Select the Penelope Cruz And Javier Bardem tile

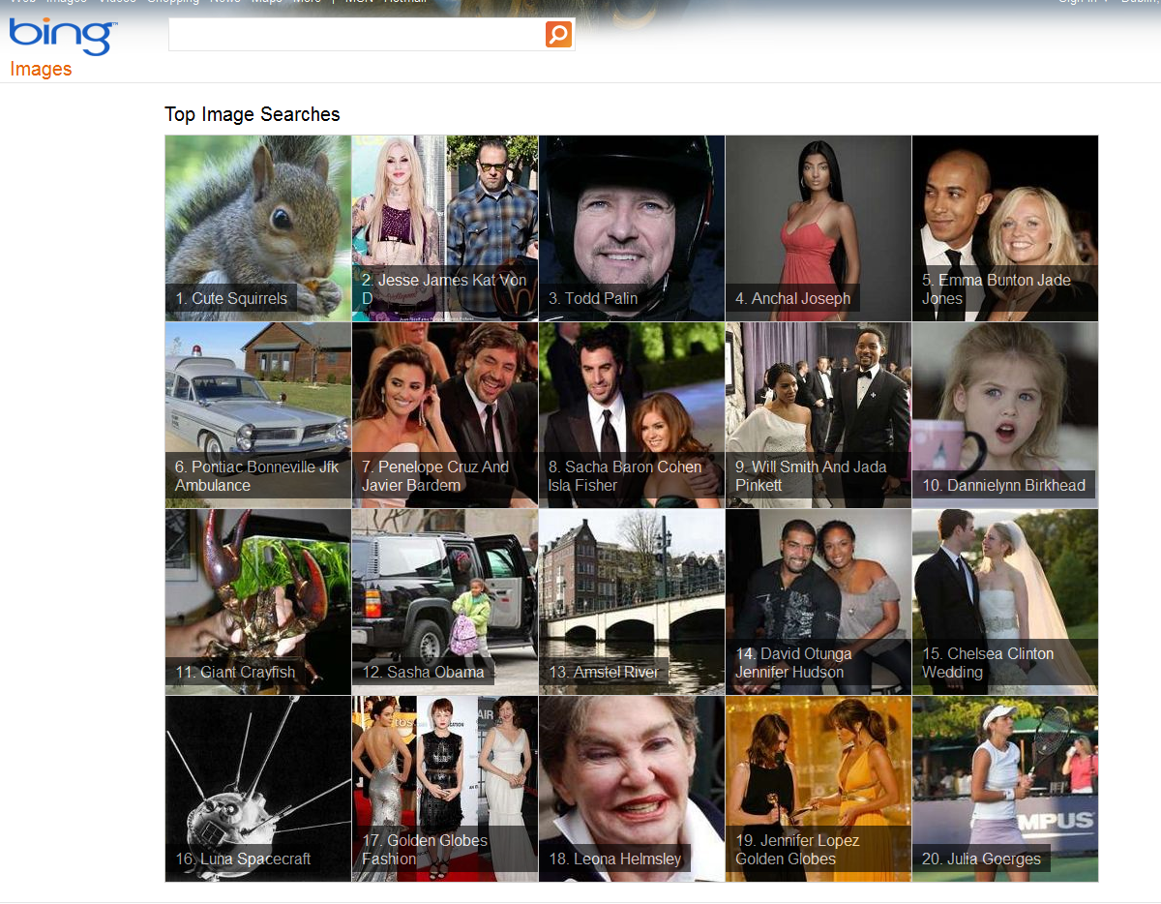444,414
